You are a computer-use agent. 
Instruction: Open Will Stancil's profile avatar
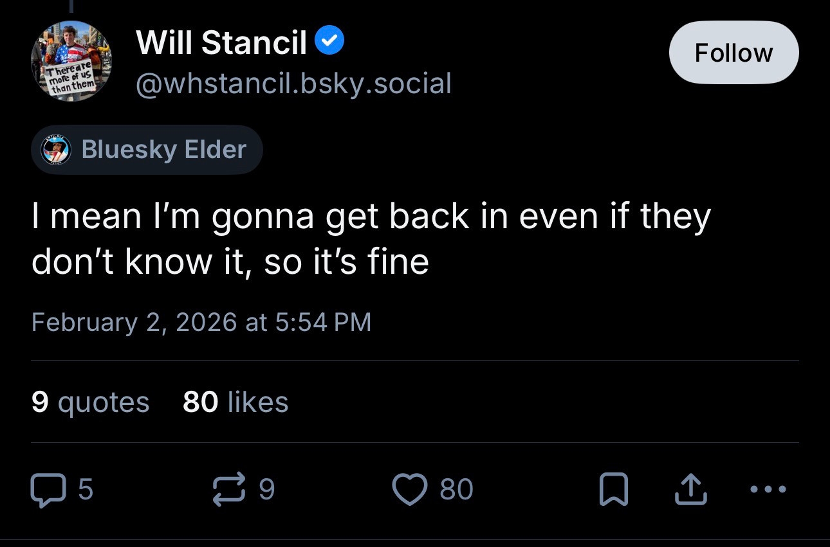point(71,61)
